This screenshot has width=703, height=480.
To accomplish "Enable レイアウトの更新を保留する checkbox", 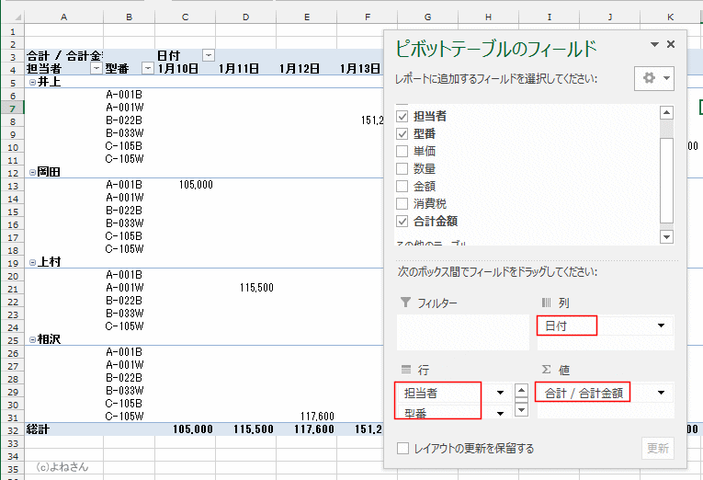I will [x=403, y=449].
